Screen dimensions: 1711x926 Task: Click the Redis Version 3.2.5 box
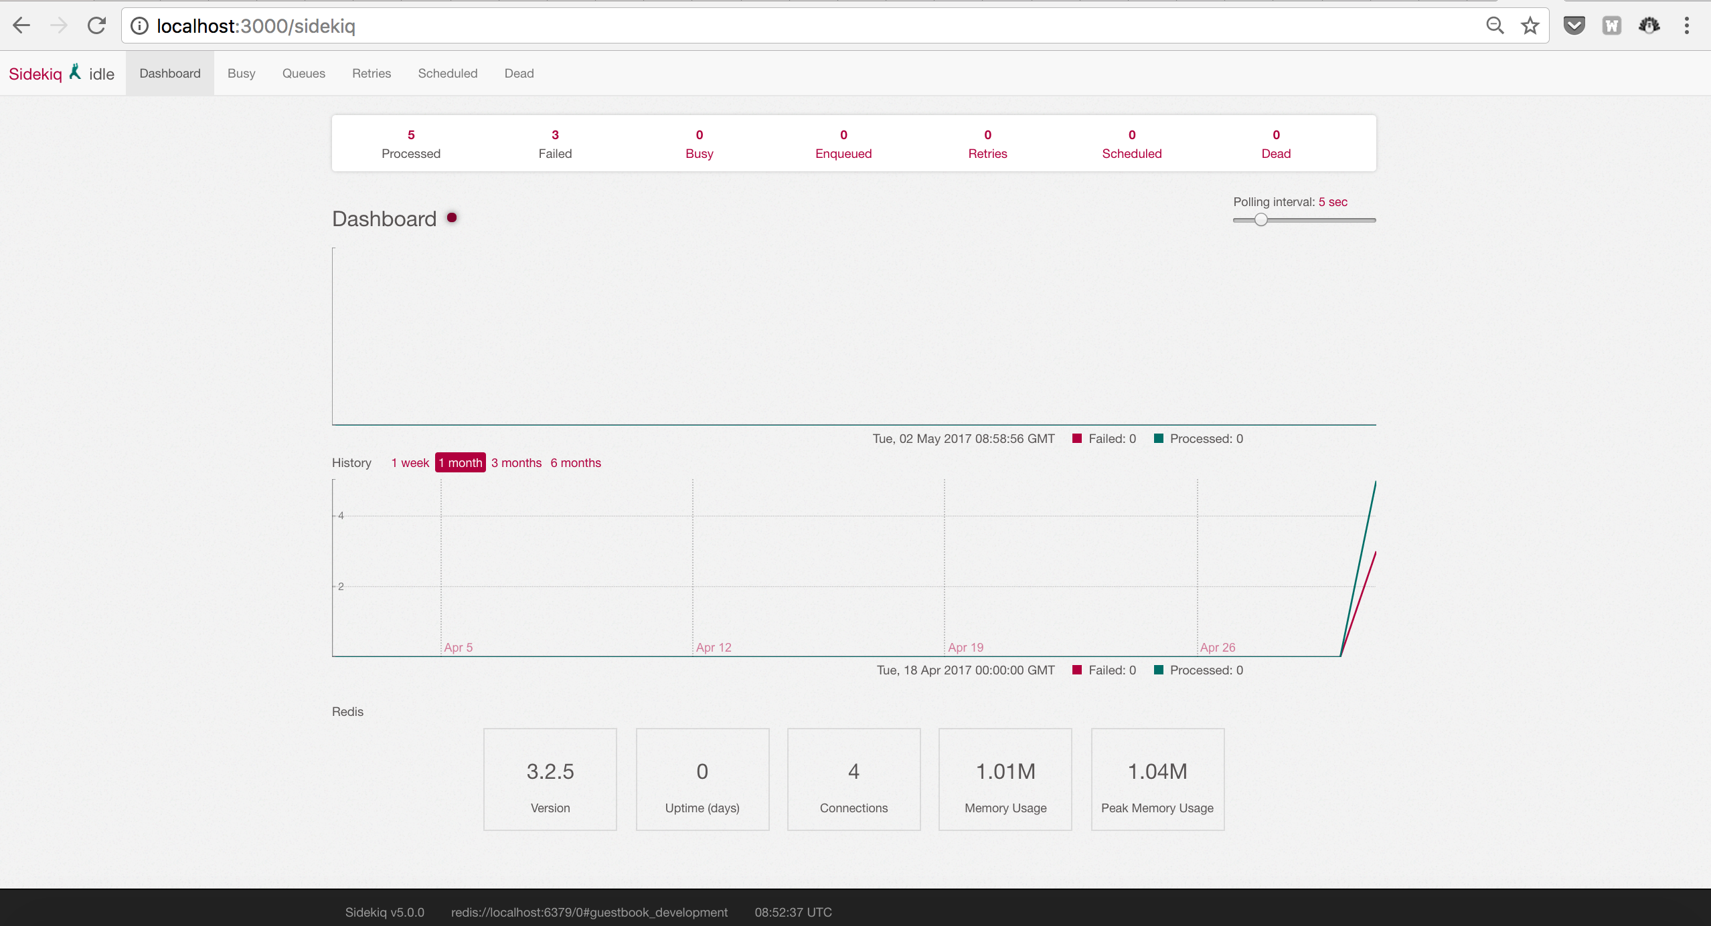550,779
